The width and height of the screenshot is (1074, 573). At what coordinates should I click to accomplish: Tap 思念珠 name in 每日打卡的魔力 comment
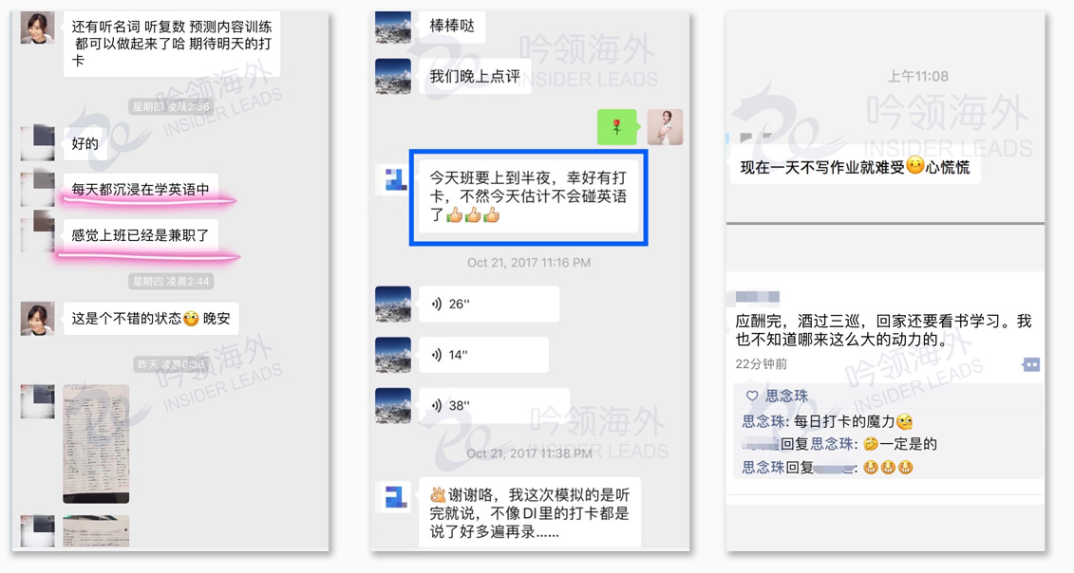click(763, 422)
